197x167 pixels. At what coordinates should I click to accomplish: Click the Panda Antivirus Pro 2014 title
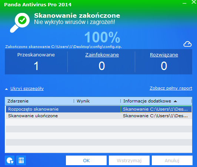[38, 5]
